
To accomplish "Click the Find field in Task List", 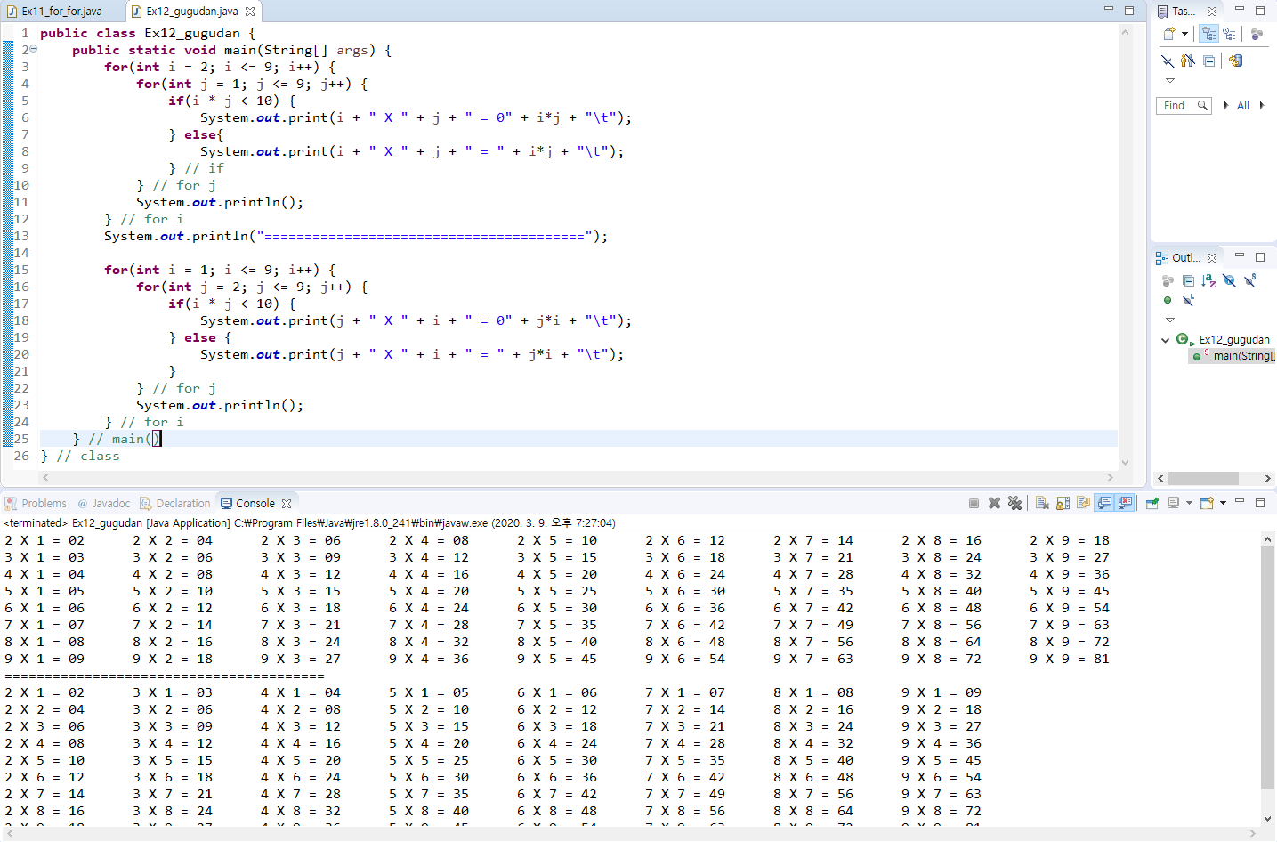I will click(x=1184, y=105).
